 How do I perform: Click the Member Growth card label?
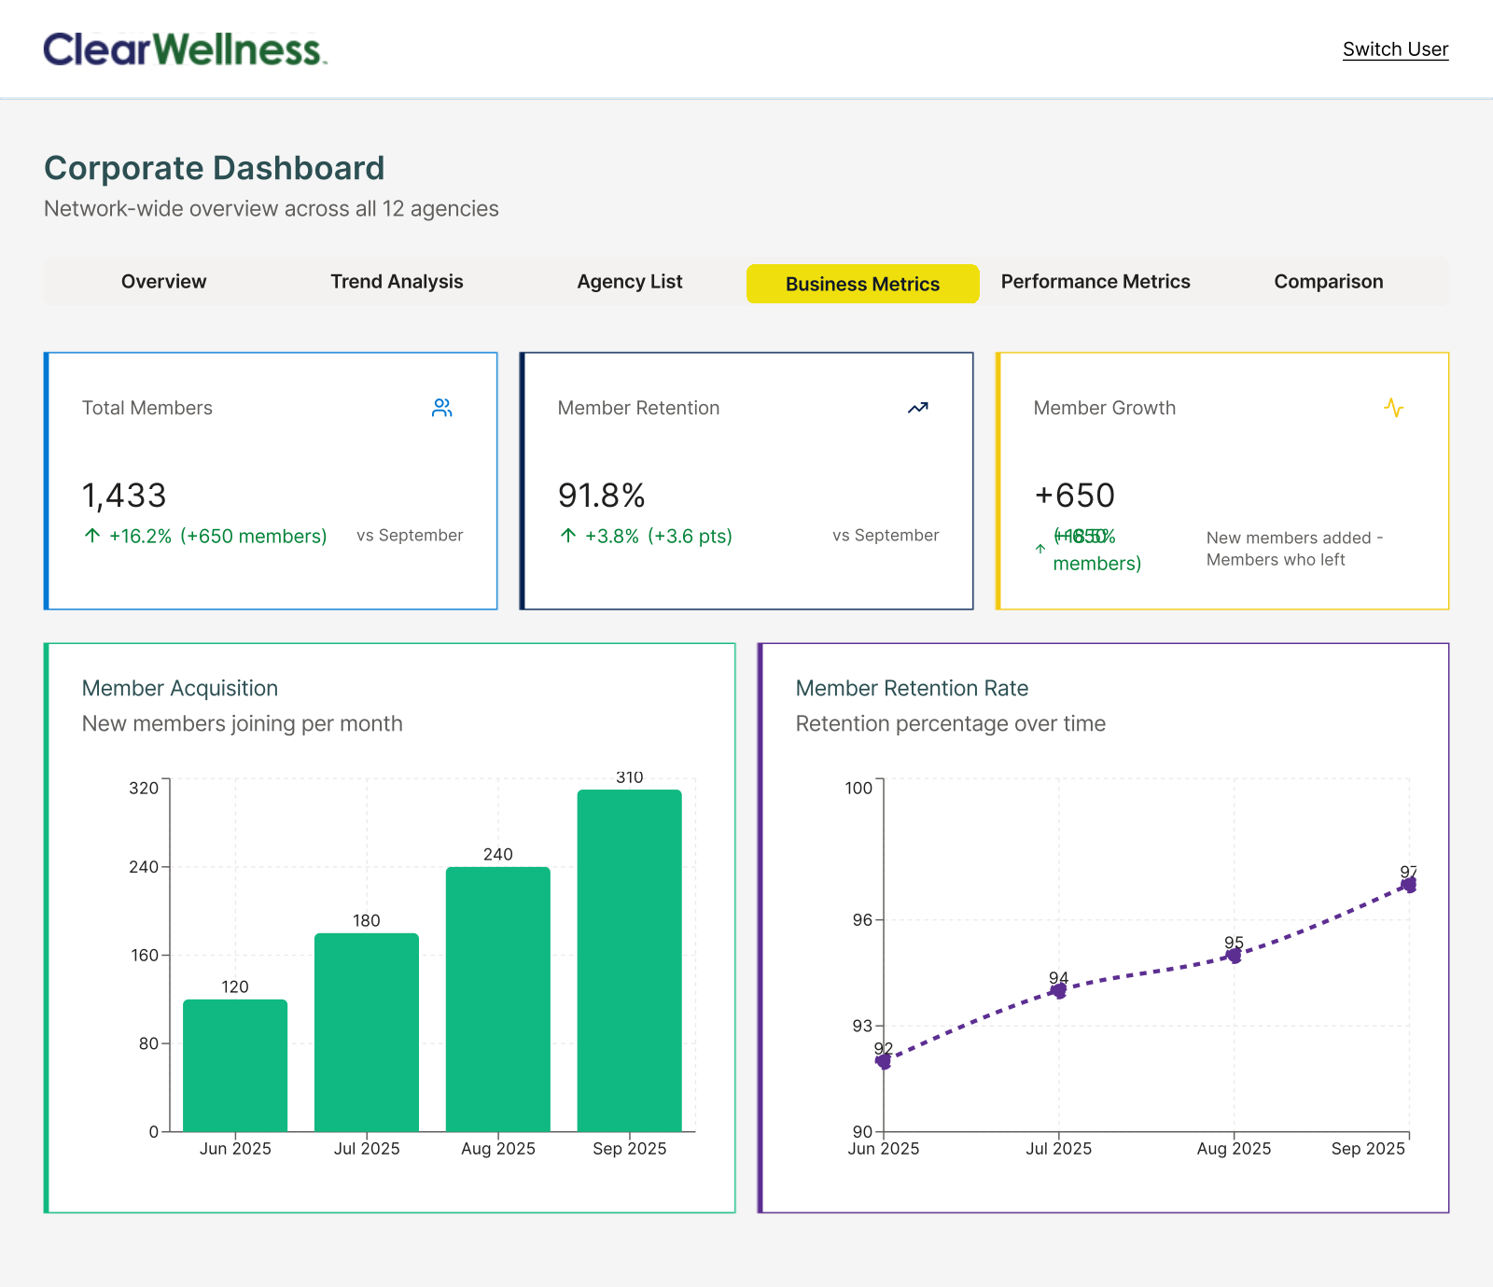[1105, 408]
